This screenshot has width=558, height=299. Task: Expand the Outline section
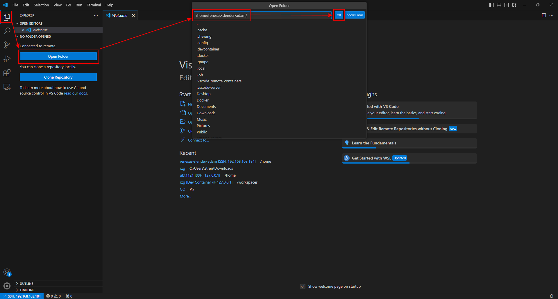click(x=58, y=284)
